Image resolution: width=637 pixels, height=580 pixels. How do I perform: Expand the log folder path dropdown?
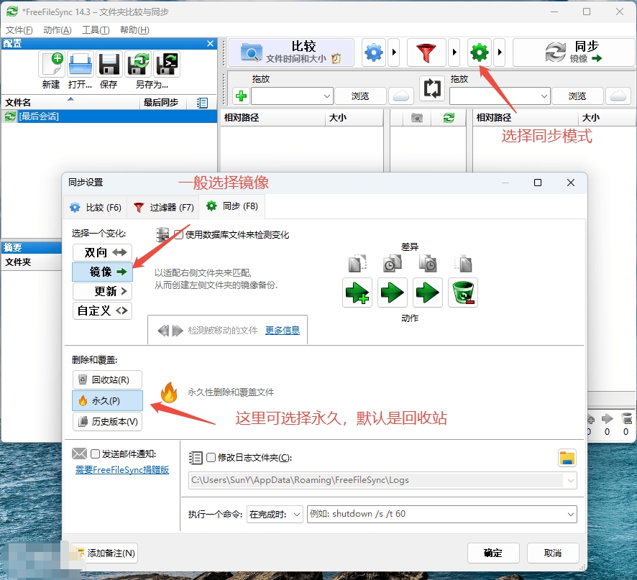click(x=571, y=480)
